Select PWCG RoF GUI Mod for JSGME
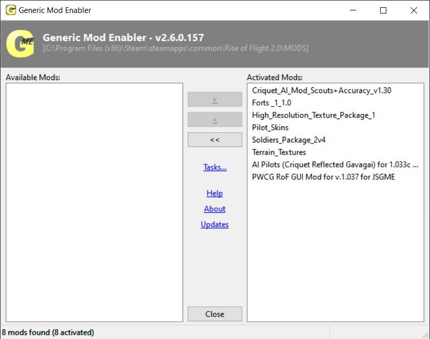430x339 pixels. 323,177
